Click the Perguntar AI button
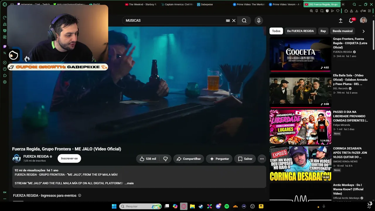Image resolution: width=375 pixels, height=211 pixels. click(219, 159)
